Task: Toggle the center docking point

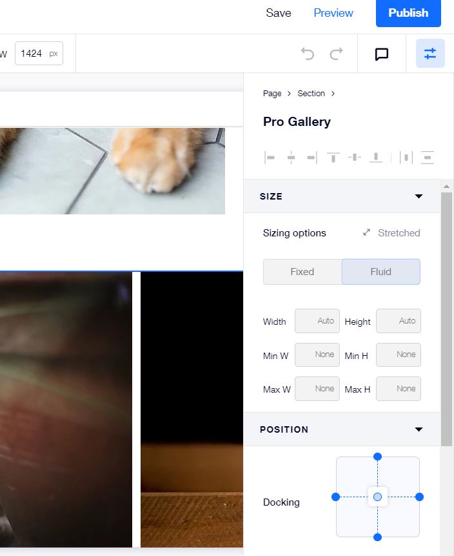Action: point(377,497)
